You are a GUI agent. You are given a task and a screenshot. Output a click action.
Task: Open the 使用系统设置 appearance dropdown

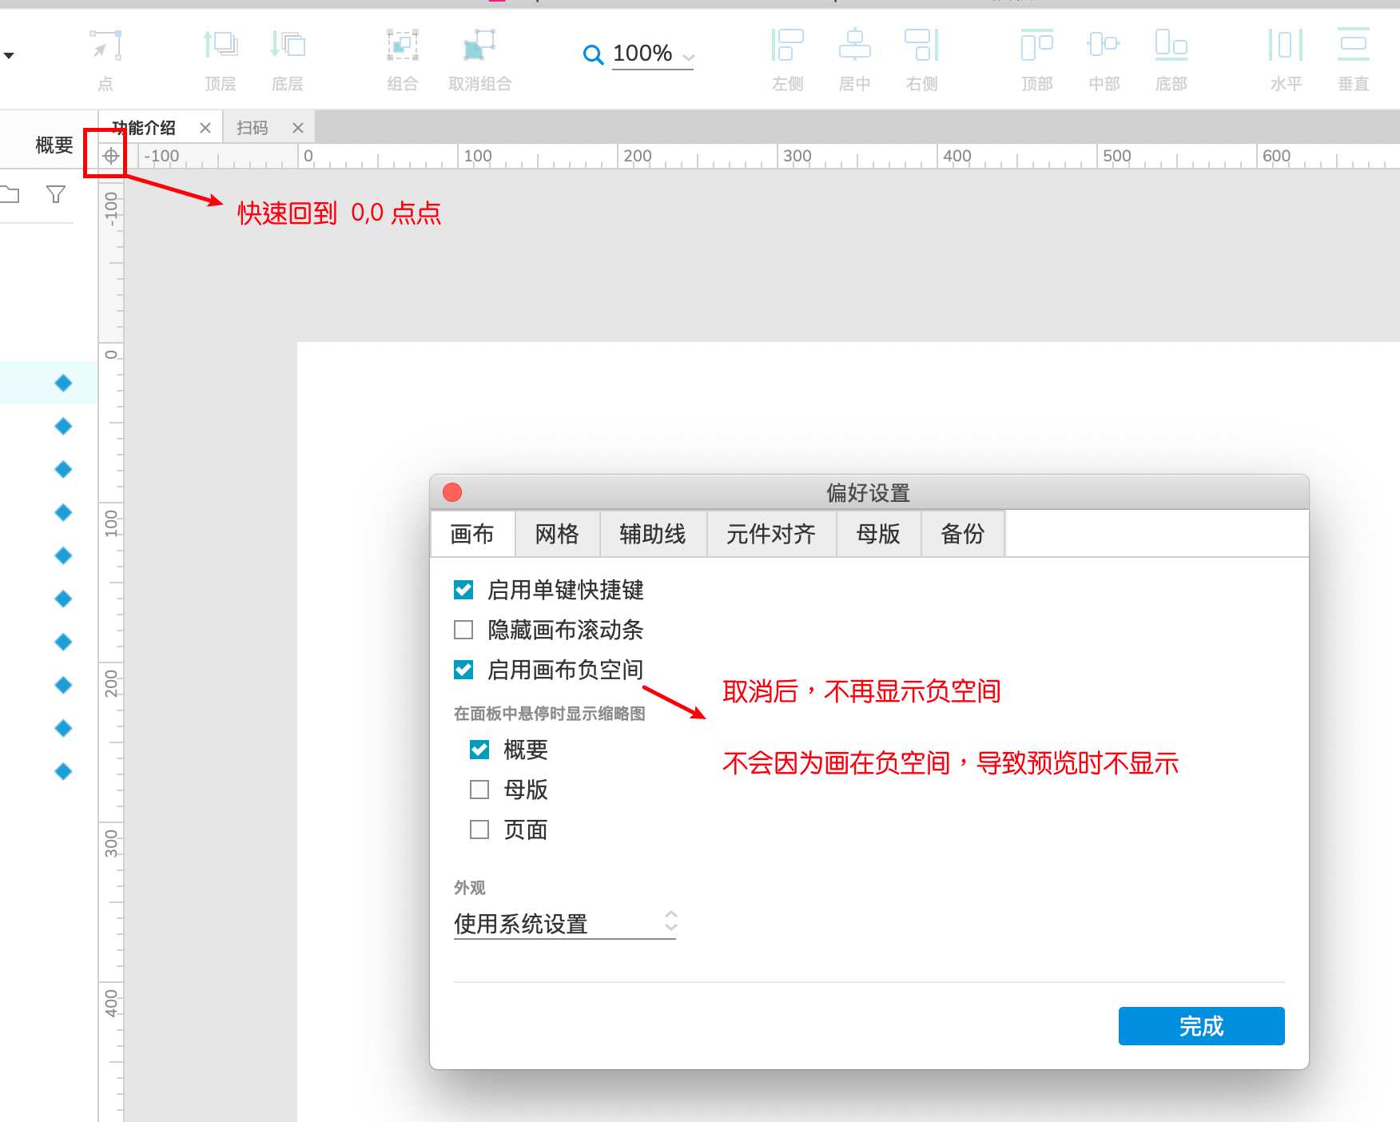(x=565, y=924)
